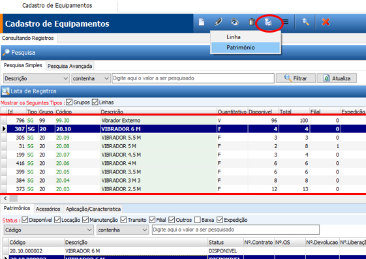
Task: Click the upper search value input field
Action: (193, 78)
